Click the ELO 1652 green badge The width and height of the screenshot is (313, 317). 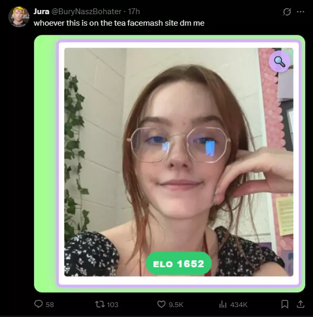click(x=179, y=264)
